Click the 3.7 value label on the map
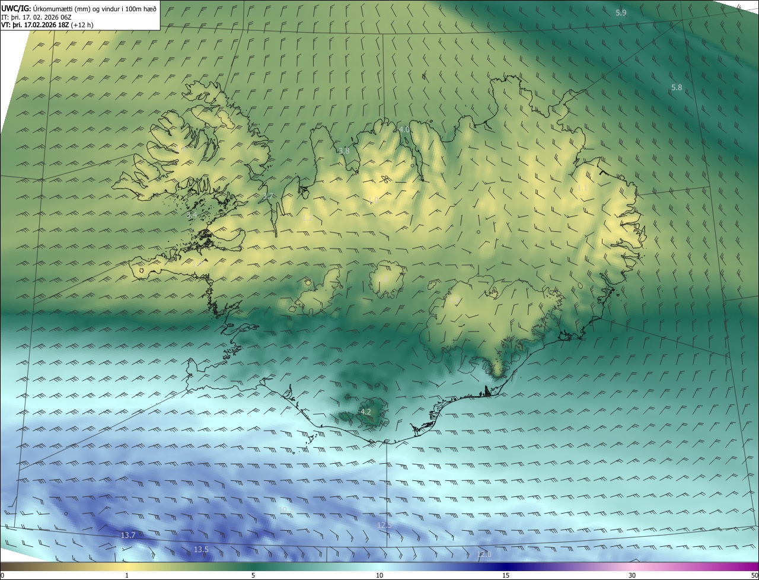Screen dimensions: 759x580 [x=268, y=196]
